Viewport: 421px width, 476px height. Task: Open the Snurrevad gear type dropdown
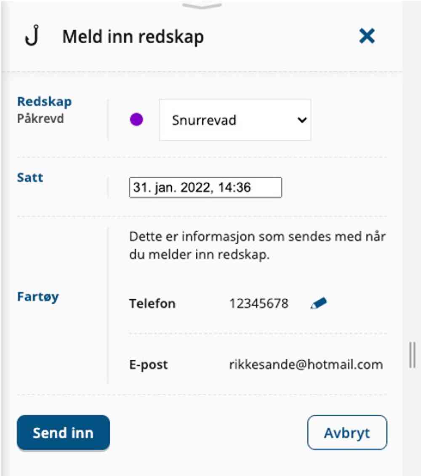point(235,120)
